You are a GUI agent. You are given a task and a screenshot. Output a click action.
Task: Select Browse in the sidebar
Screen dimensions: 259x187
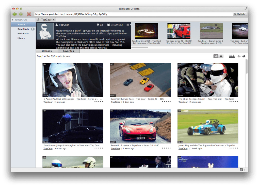23,25
